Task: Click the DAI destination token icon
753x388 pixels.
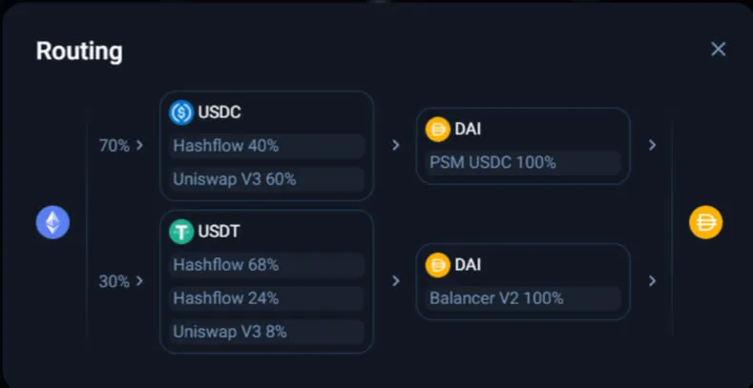Action: pyautogui.click(x=706, y=223)
